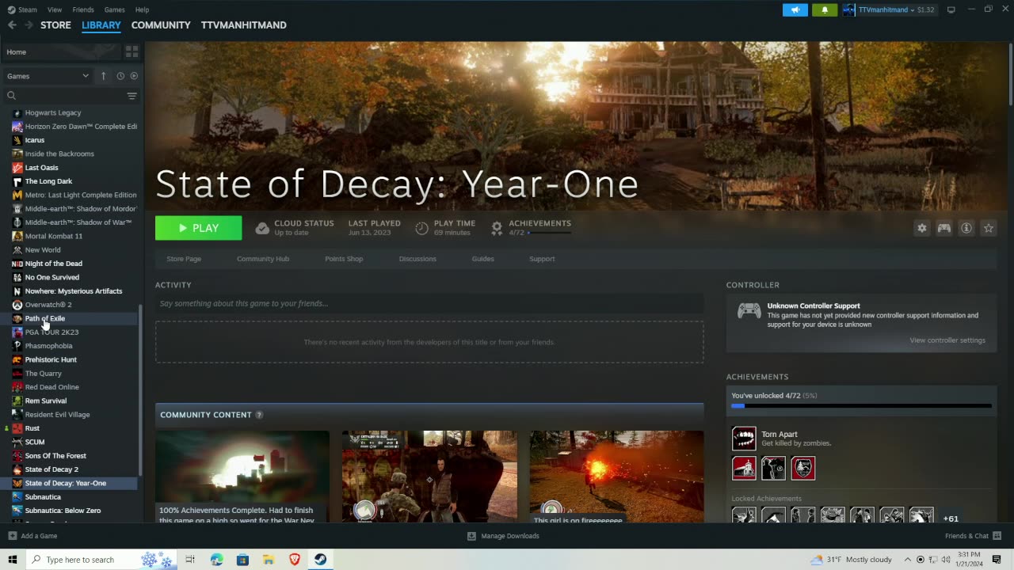Open the This girl is on fire screenshot
The width and height of the screenshot is (1014, 570).
click(616, 477)
